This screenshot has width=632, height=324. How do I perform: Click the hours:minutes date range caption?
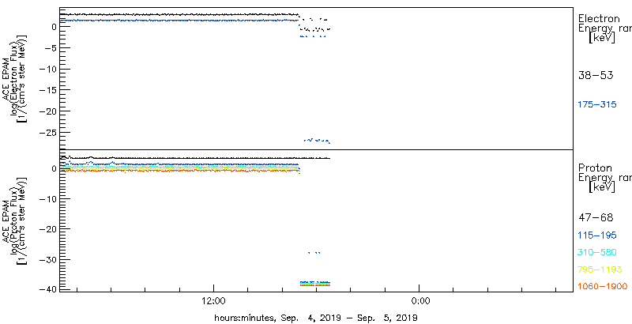315,317
